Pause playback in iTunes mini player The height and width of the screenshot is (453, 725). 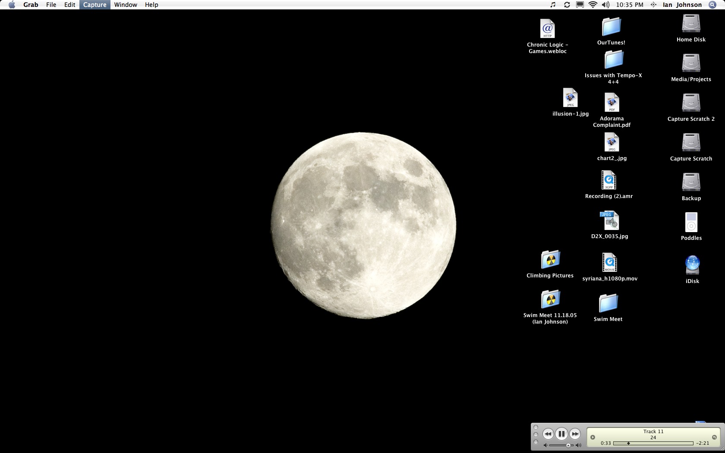[561, 434]
